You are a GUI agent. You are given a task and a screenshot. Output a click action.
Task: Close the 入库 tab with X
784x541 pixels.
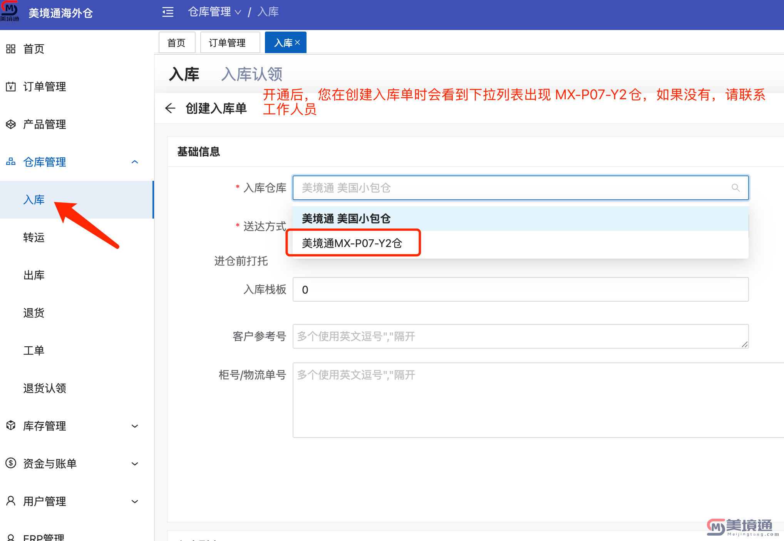point(297,42)
